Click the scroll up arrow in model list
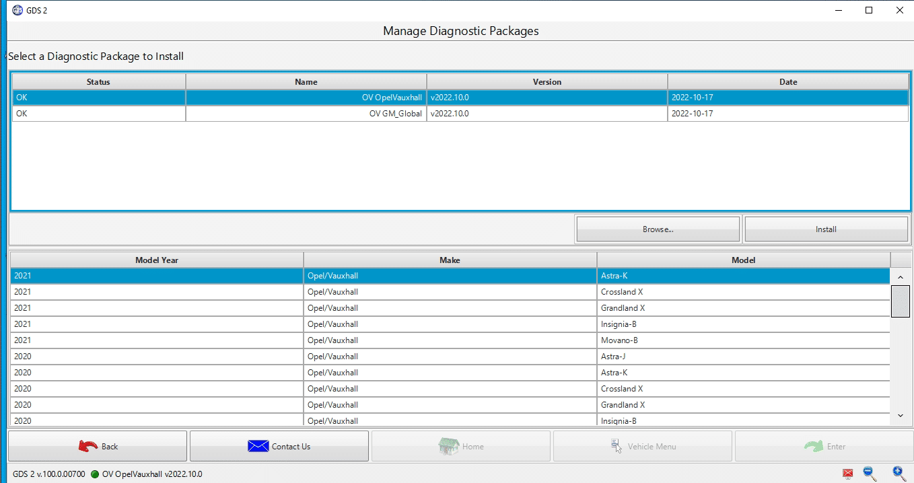This screenshot has width=914, height=483. [x=901, y=276]
